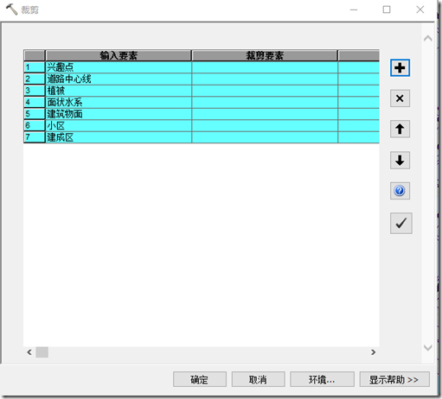The image size is (442, 399).
Task: Click 裁剪要素 cell for 面状水系 row
Action: [265, 102]
